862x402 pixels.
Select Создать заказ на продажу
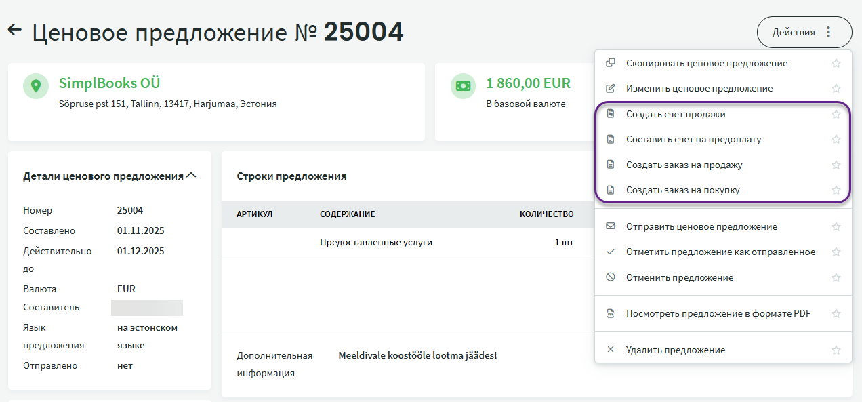(x=684, y=165)
